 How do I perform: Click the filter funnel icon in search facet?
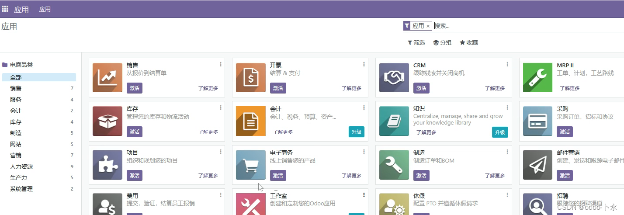(x=407, y=26)
